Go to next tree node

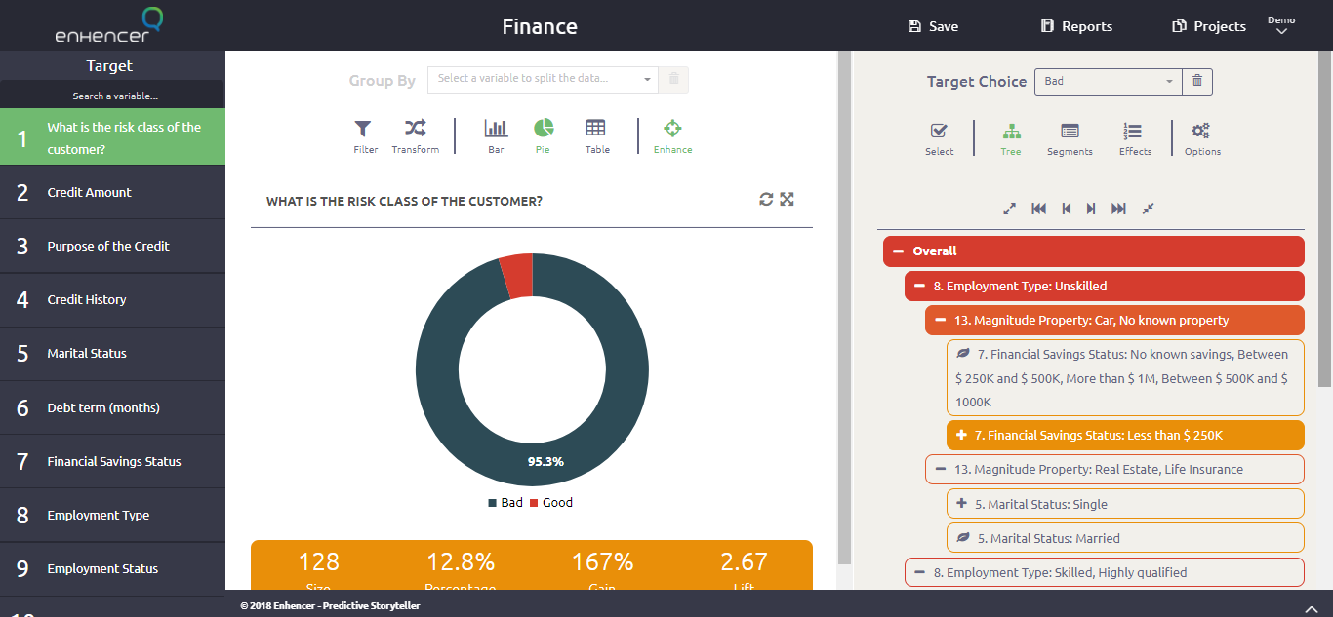pyautogui.click(x=1091, y=209)
